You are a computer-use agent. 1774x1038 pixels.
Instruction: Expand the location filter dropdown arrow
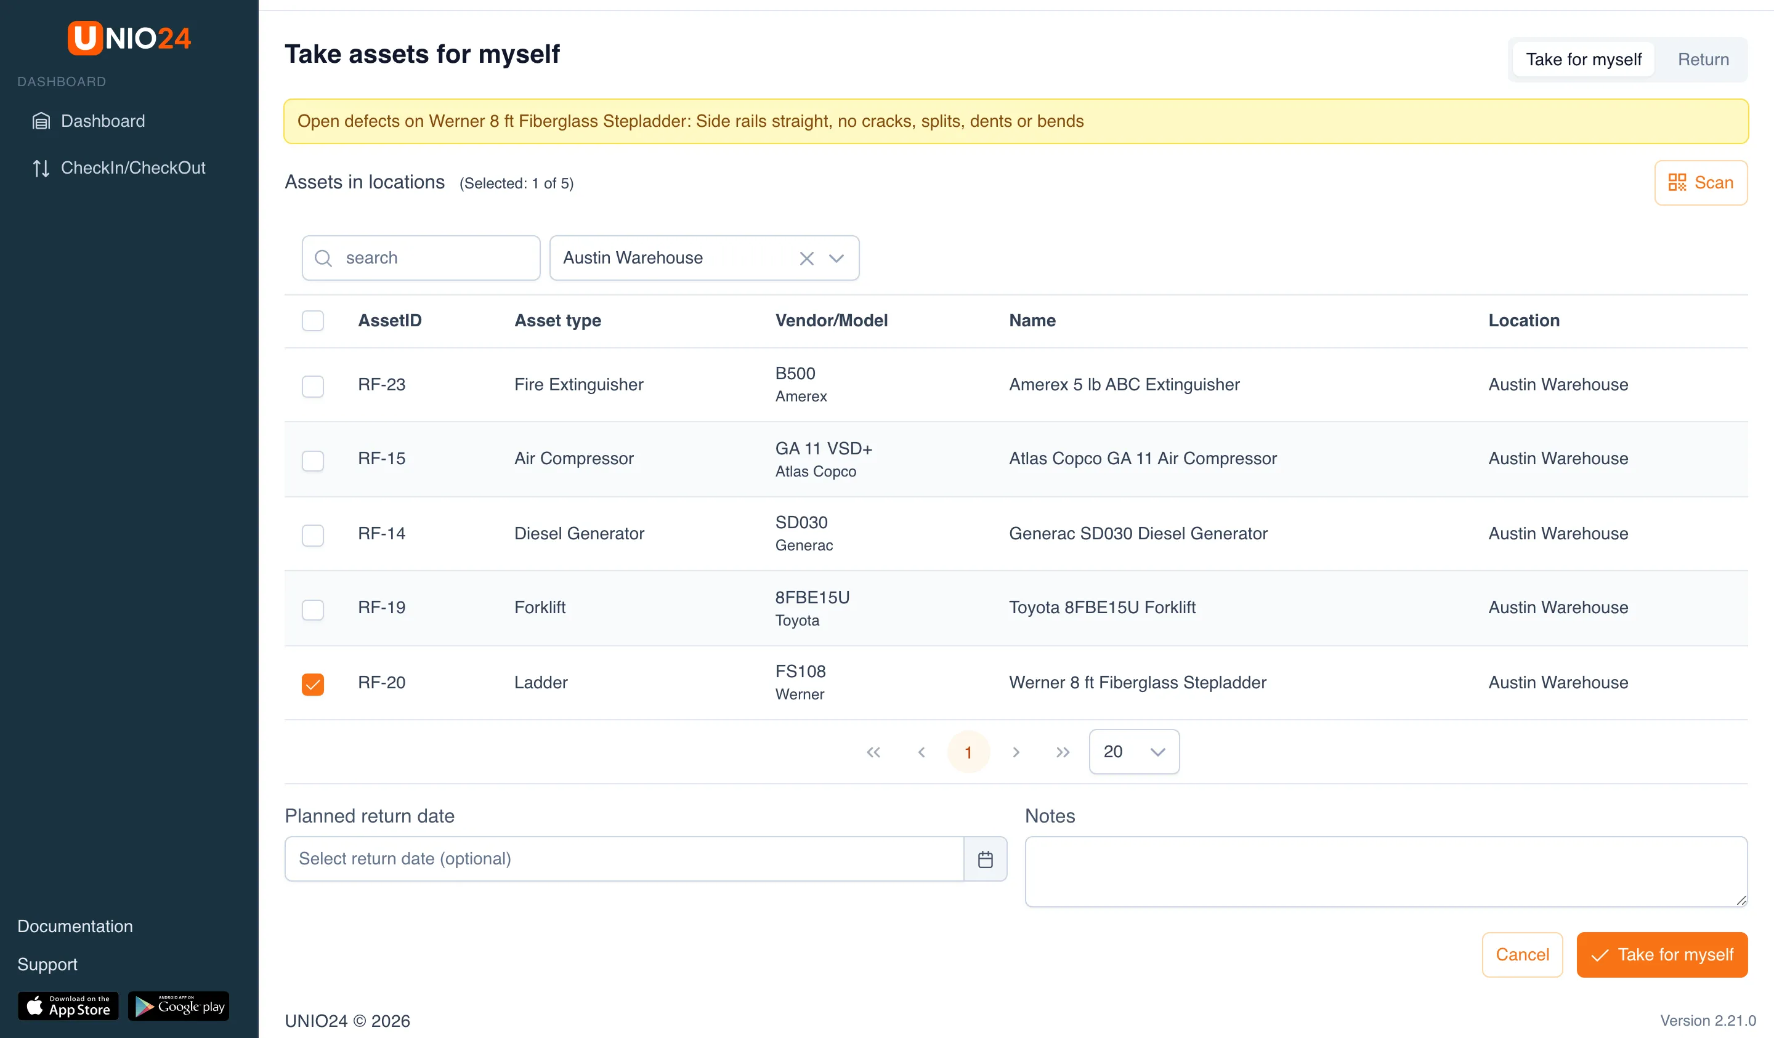(x=836, y=258)
